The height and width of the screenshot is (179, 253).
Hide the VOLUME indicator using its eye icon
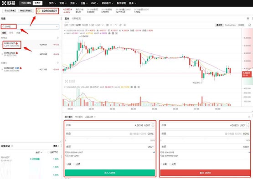pyautogui.click(x=132, y=87)
